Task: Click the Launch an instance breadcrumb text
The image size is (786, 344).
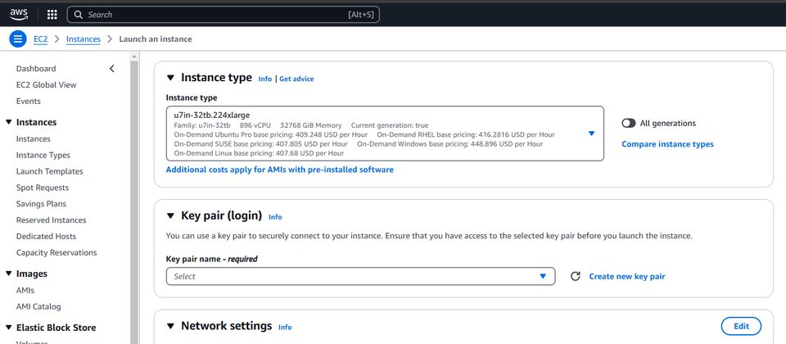Action: coord(156,39)
